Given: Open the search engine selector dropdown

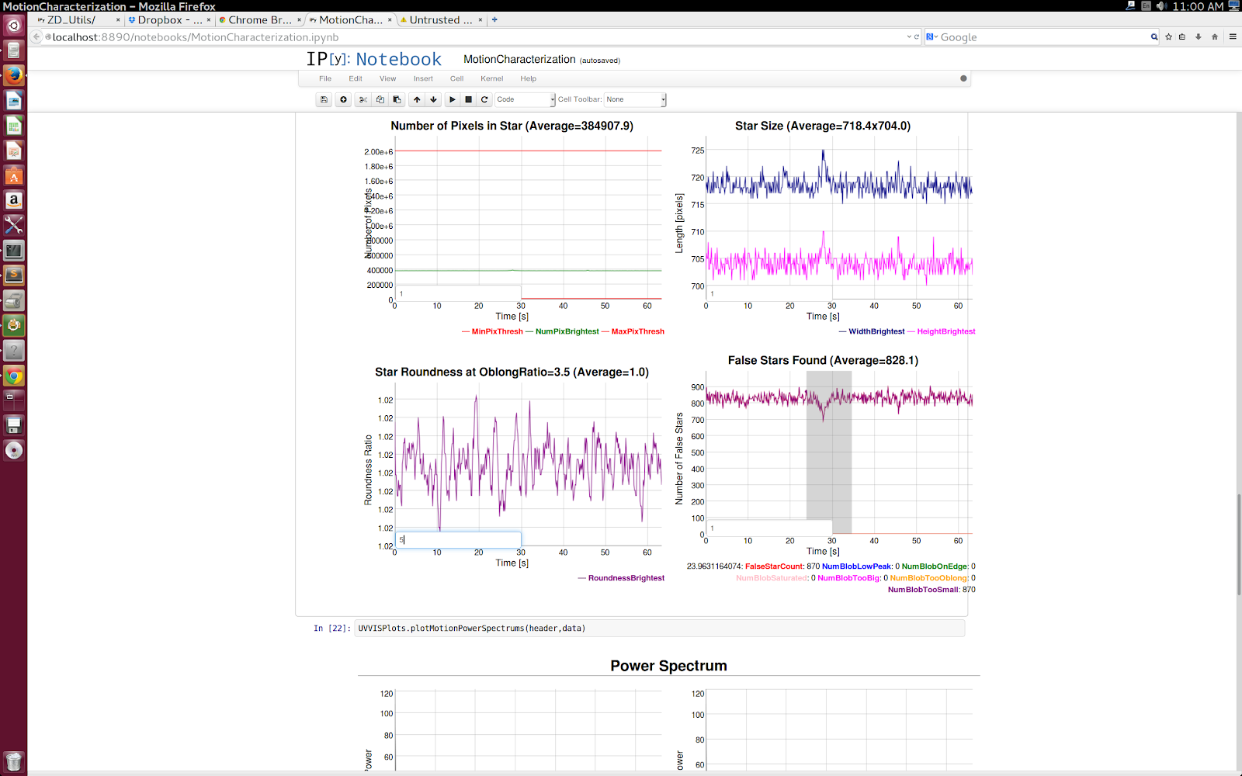Looking at the screenshot, I should pos(931,36).
